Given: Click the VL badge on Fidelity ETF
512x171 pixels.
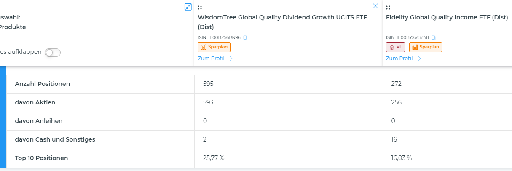Looking at the screenshot, I should click(x=396, y=47).
